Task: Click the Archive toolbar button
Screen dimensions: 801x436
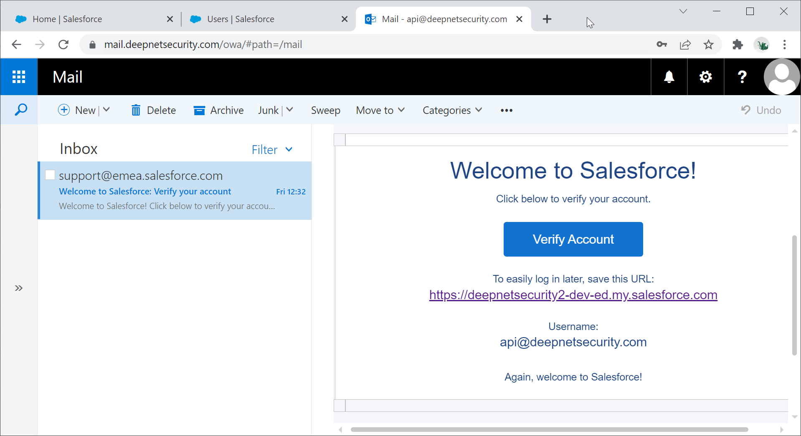Action: pos(218,110)
